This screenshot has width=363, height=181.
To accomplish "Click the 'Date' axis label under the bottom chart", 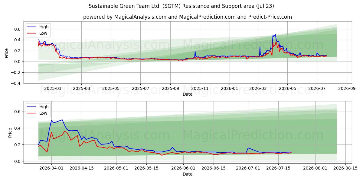I will pyautogui.click(x=188, y=174).
